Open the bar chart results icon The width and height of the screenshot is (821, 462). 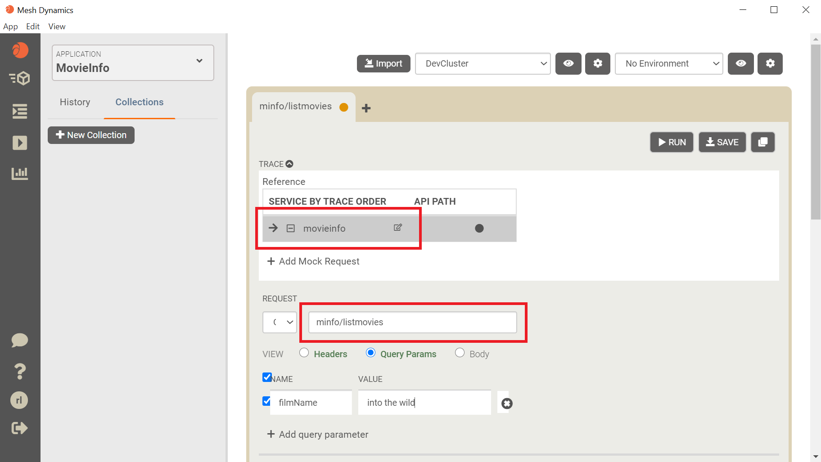pos(20,173)
